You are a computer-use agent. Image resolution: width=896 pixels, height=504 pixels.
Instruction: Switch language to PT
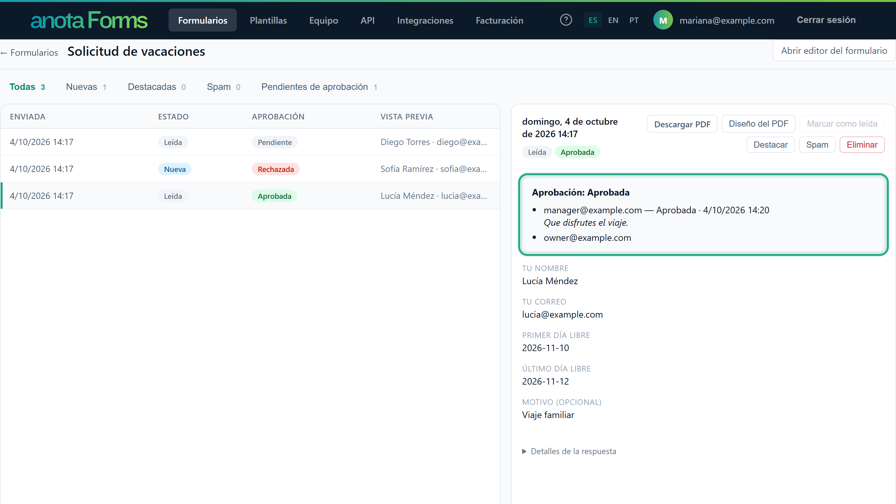[634, 20]
